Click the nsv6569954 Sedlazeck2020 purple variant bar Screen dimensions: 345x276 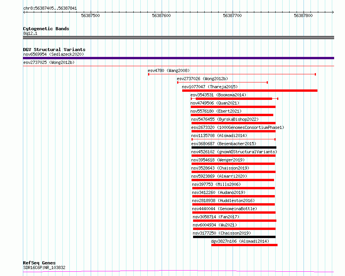click(178, 58)
